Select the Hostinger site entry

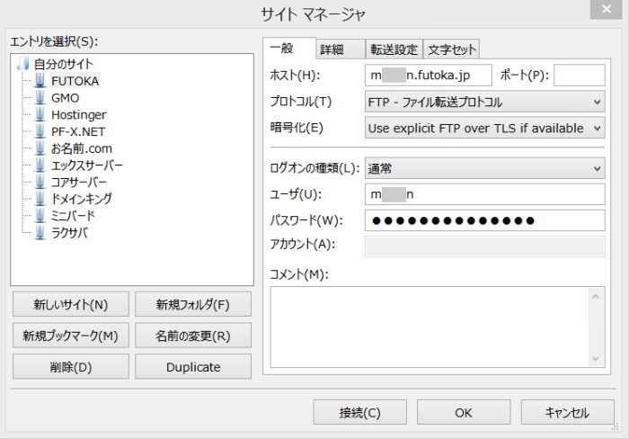click(x=79, y=115)
